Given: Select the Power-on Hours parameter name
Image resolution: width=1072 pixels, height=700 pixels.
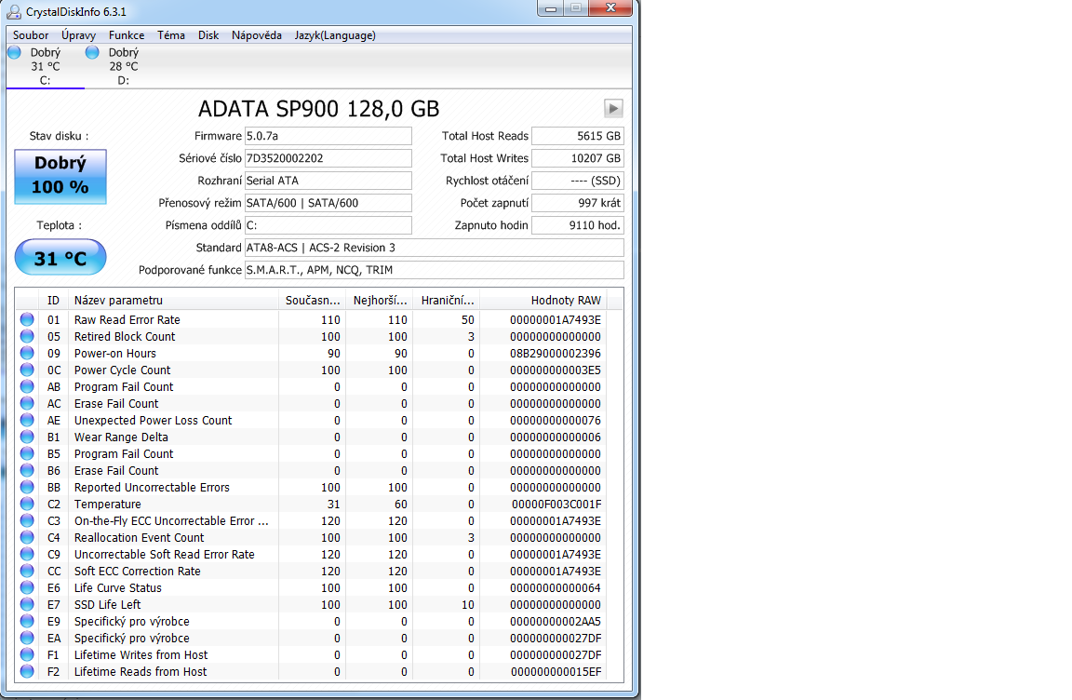Looking at the screenshot, I should (114, 354).
